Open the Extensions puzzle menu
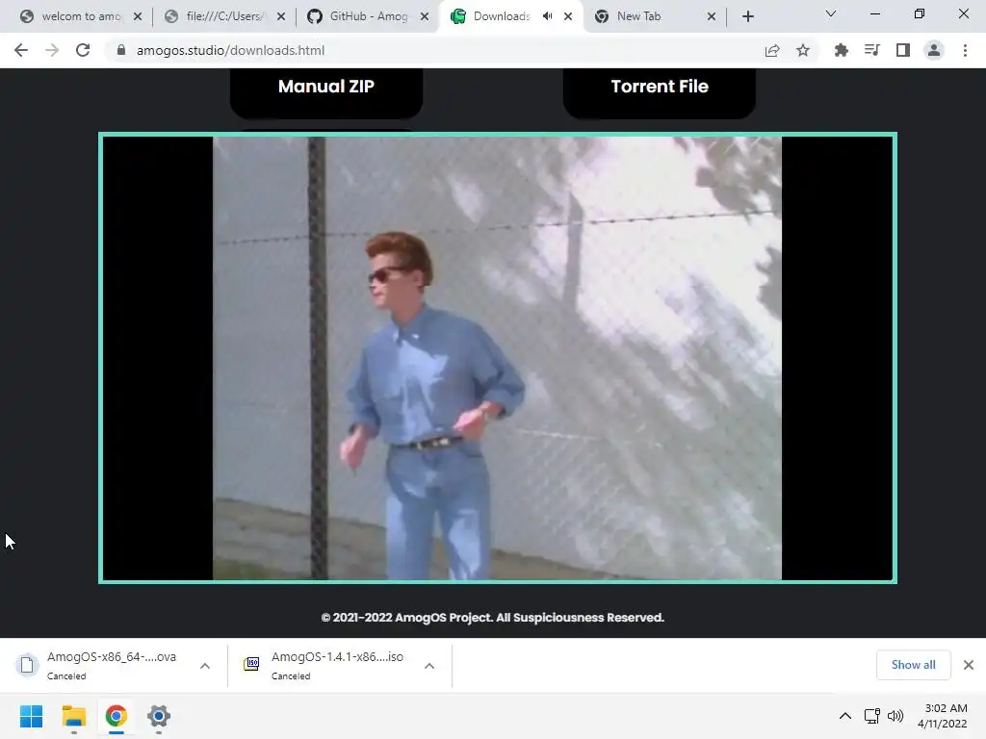The image size is (986, 739). point(841,50)
